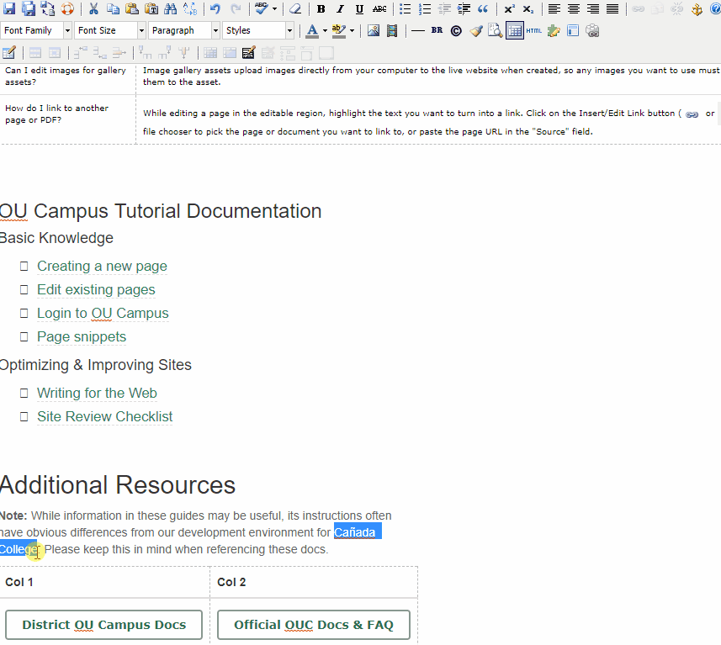Viewport: 721px width, 645px height.
Task: Remove formatting with the eraser icon
Action: click(294, 8)
